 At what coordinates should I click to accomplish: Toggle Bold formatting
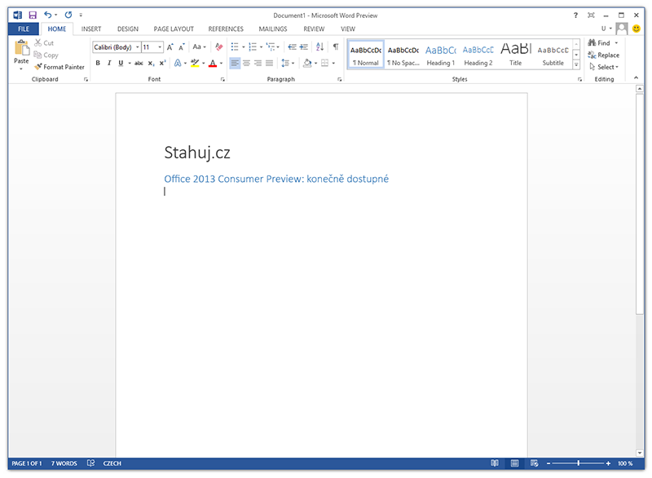point(98,64)
